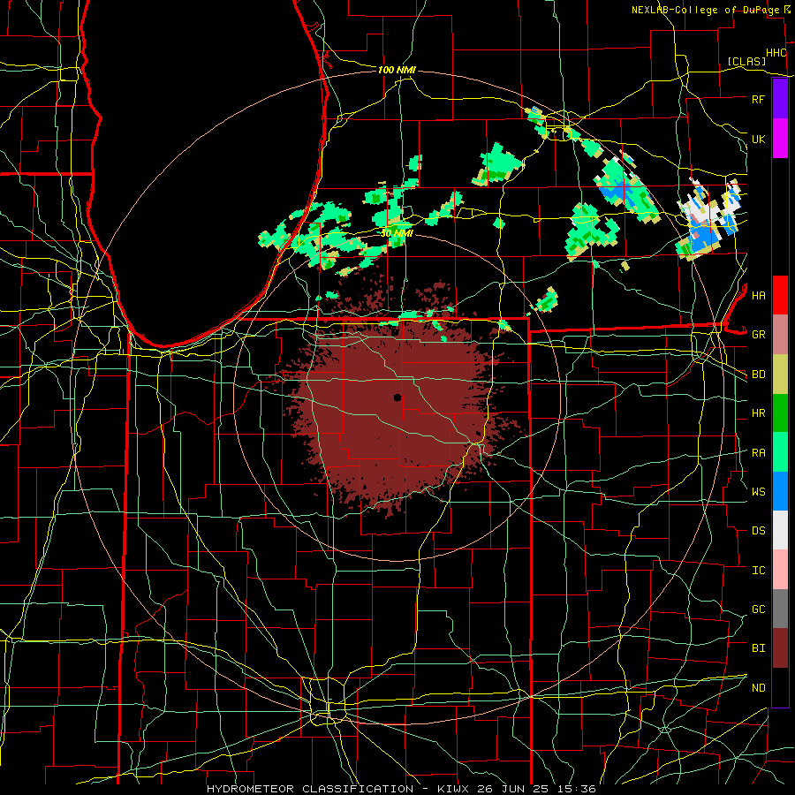Click the 'HR' legend label

[759, 413]
